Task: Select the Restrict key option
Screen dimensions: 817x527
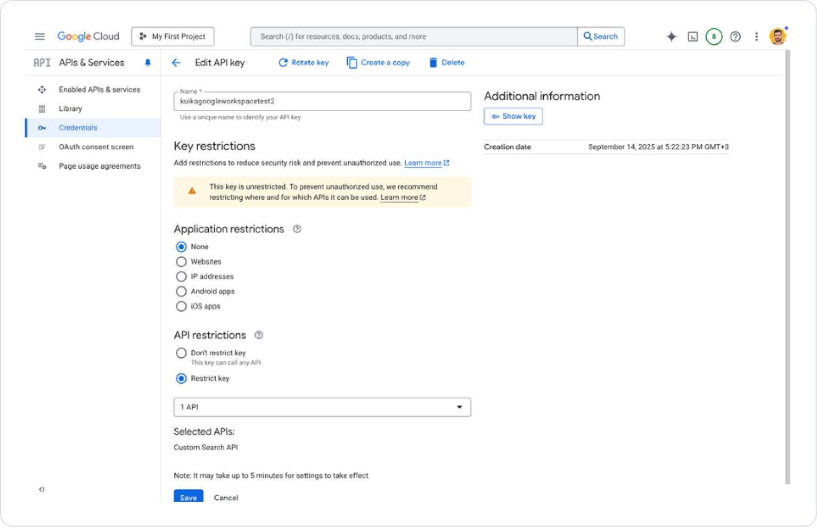Action: (182, 378)
